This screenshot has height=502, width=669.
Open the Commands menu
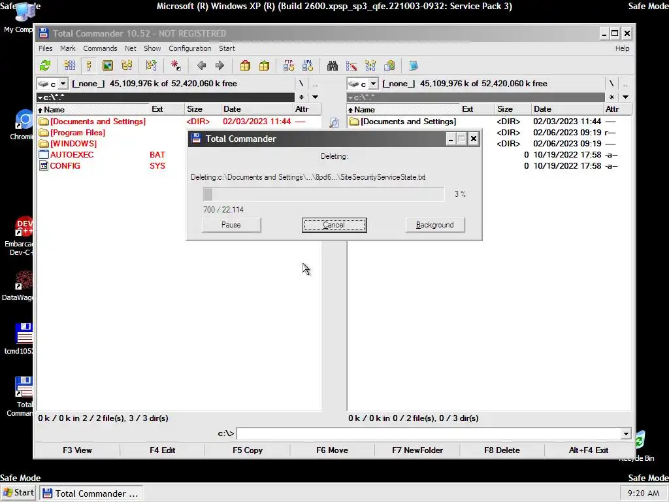coord(100,48)
